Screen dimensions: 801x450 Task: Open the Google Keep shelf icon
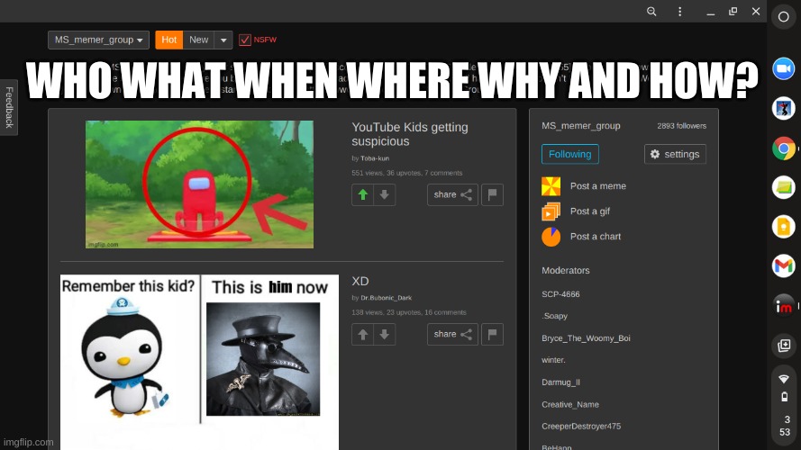coord(783,227)
